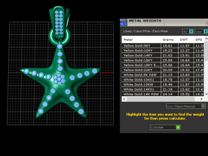The image size is (208, 156).
Task: Select the White Gold:10KW row
Action: coord(163,84)
